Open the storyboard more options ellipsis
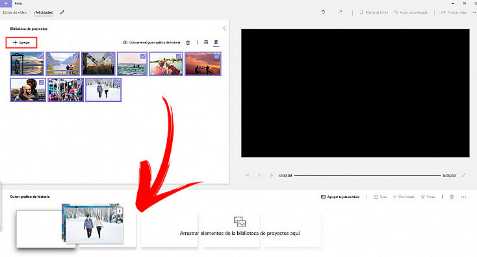This screenshot has width=477, height=257. coord(463,197)
